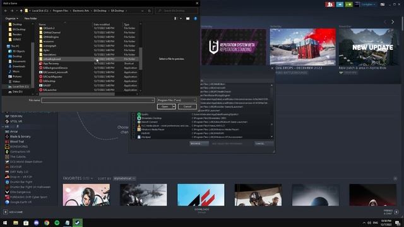Open Data (D:) drive in navigation pane
Screen dimensions: 404x227
(x=17, y=91)
